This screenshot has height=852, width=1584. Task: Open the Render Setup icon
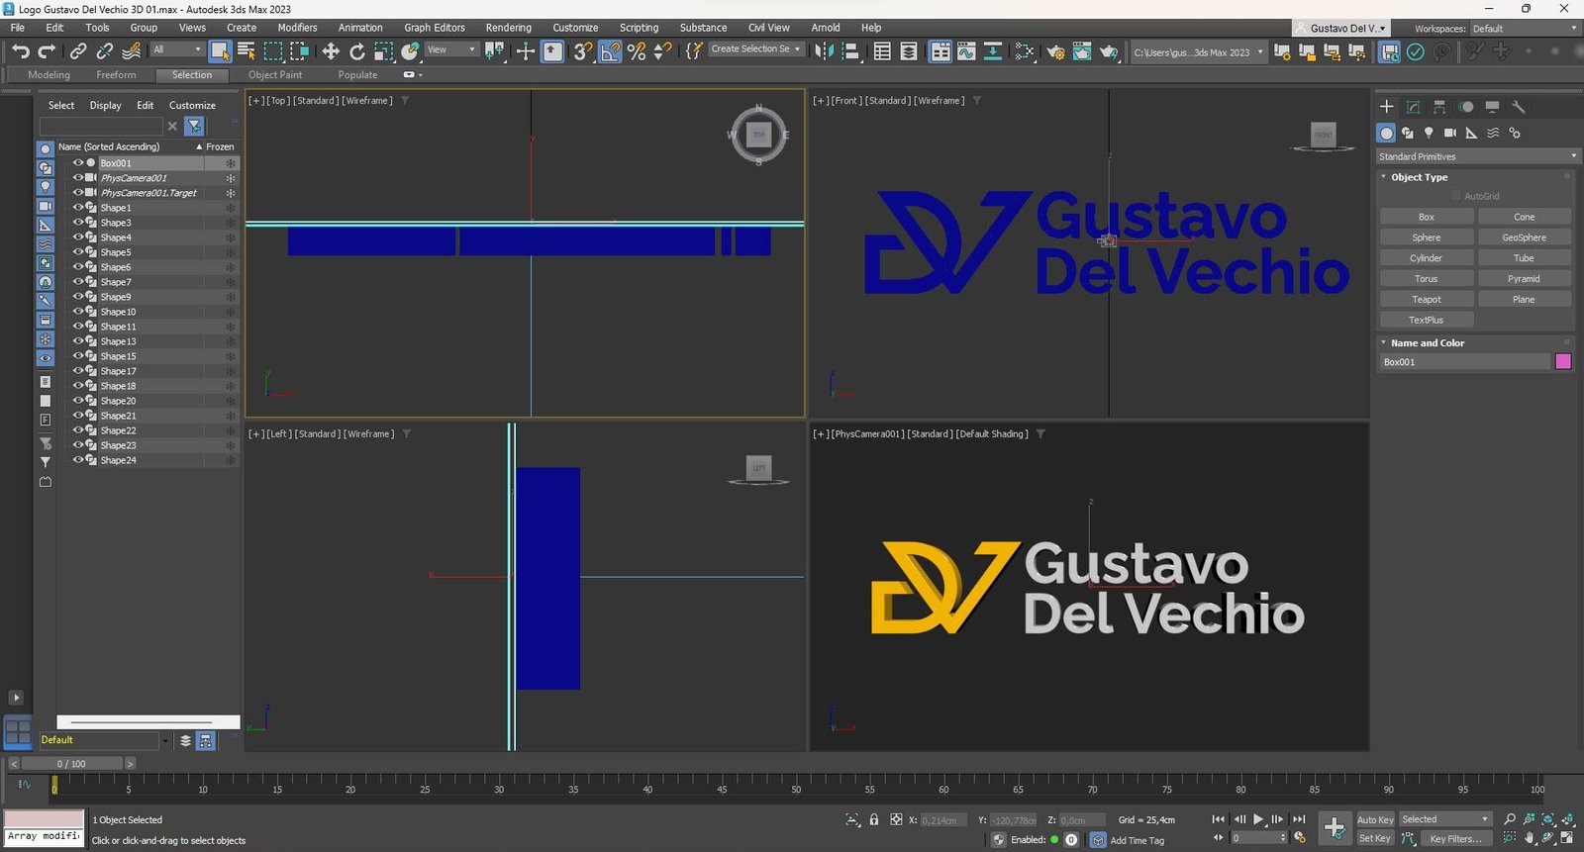[x=1056, y=51]
